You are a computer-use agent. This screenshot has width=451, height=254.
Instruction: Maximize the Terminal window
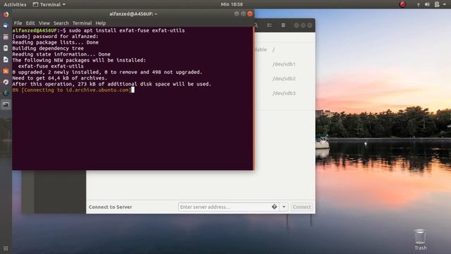pyautogui.click(x=243, y=14)
